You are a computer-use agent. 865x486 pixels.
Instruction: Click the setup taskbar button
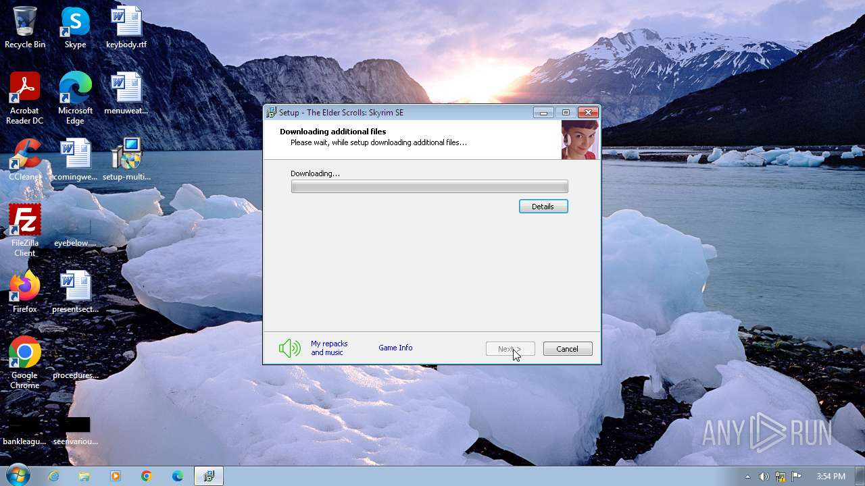[x=209, y=476]
